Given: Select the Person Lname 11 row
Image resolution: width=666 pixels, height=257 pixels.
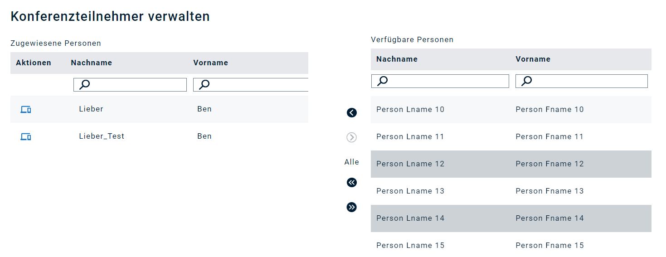Looking at the screenshot, I should tap(511, 136).
